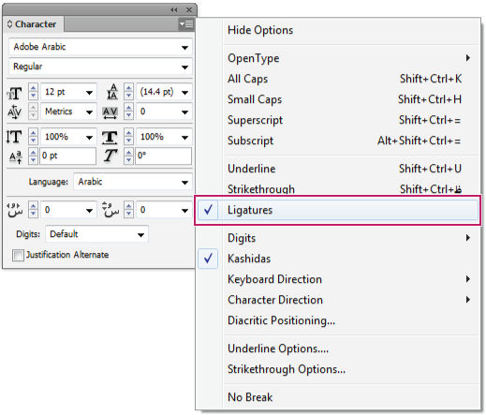This screenshot has width=486, height=415.
Task: Enable the Justification Alternate checkbox
Action: tap(18, 255)
